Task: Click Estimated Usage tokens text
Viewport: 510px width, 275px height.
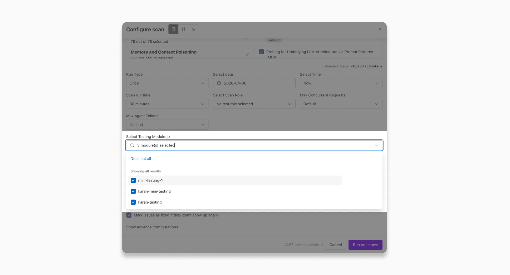Action: 352,66
